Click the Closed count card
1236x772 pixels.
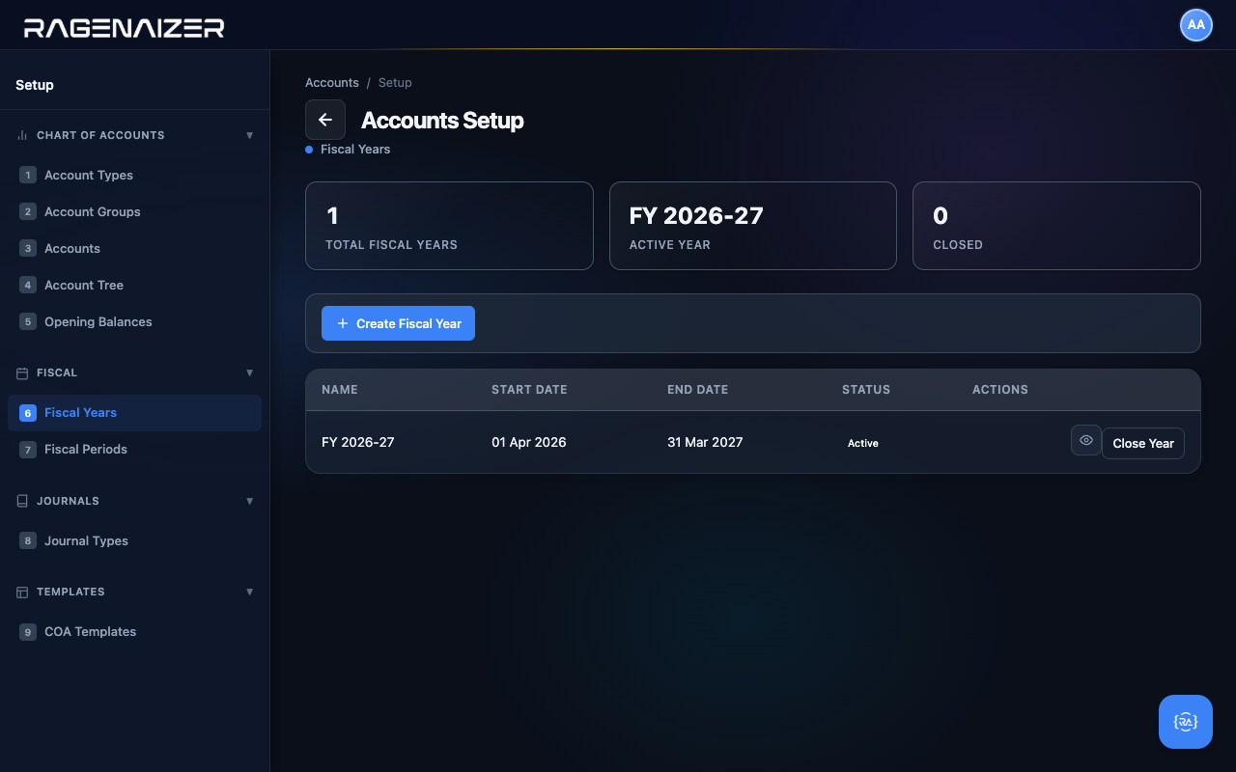point(1056,226)
